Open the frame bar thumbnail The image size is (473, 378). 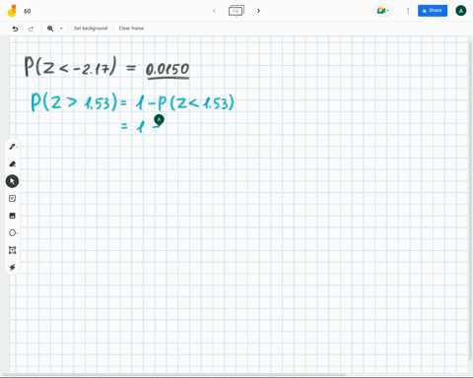click(x=236, y=11)
